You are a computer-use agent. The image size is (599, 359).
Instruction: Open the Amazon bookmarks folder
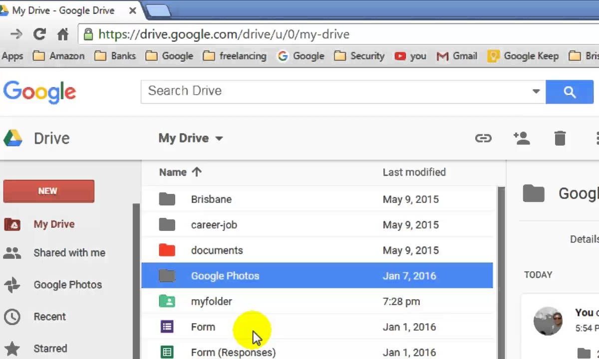click(x=58, y=56)
